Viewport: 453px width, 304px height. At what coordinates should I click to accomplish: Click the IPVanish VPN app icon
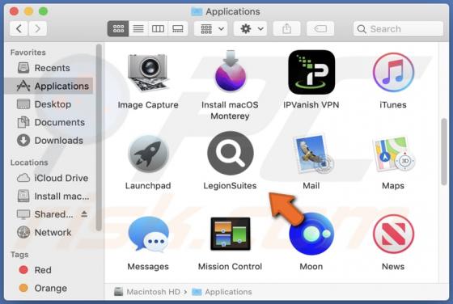click(x=311, y=72)
